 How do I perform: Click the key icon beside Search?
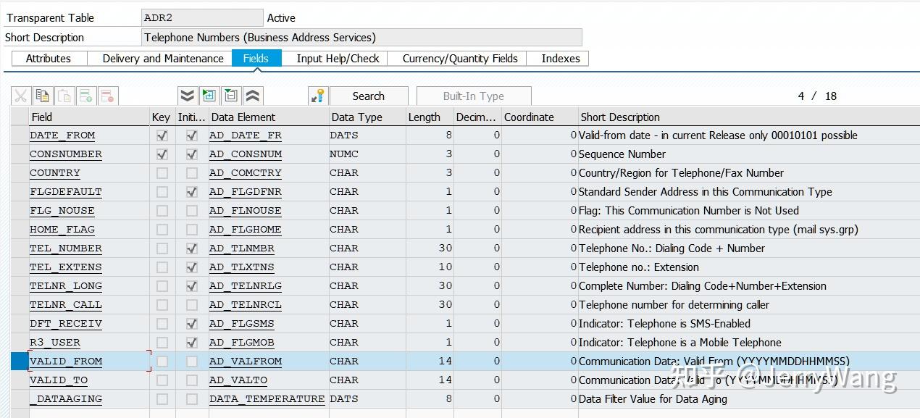[x=317, y=96]
